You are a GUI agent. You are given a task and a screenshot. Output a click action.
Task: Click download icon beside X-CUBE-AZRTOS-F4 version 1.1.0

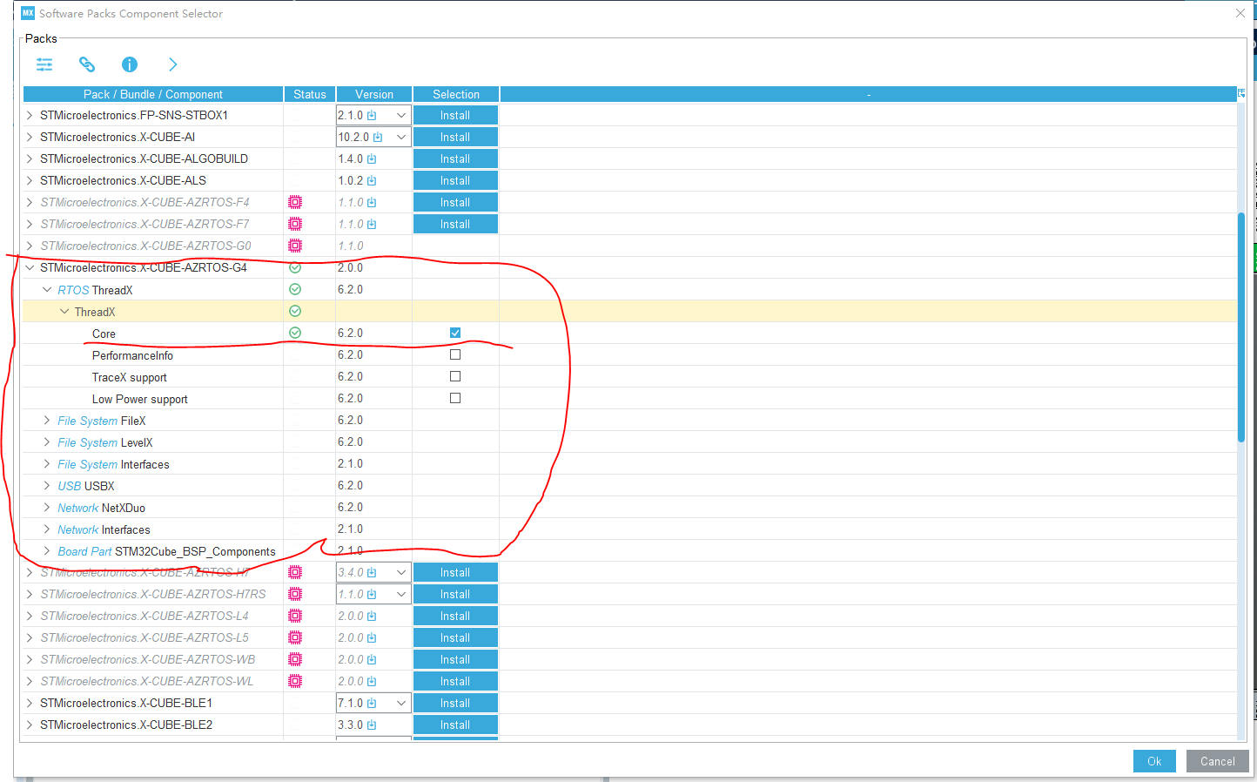[372, 202]
